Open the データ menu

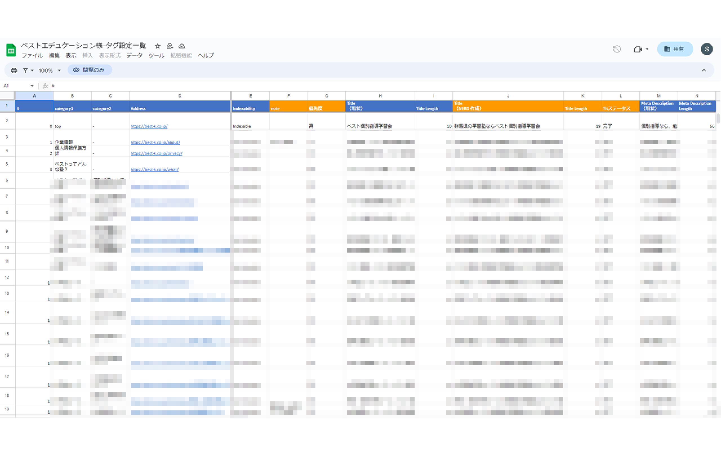click(134, 56)
